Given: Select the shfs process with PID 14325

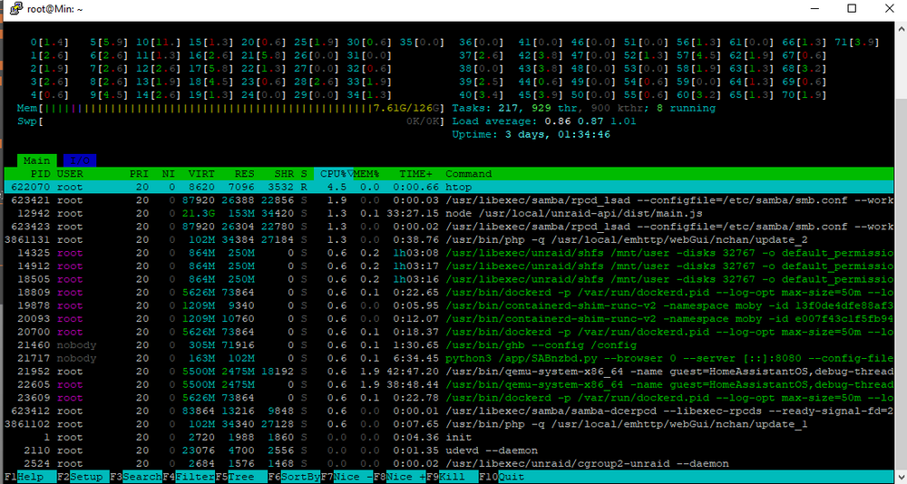Looking at the screenshot, I should click(449, 253).
